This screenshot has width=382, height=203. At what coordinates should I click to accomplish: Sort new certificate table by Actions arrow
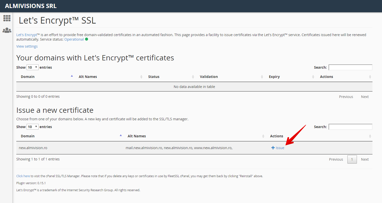pyautogui.click(x=370, y=136)
